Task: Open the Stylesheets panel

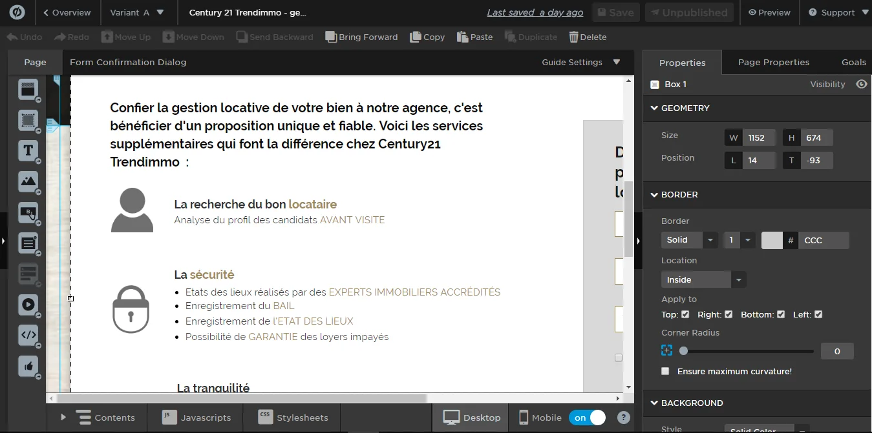Action: point(292,418)
